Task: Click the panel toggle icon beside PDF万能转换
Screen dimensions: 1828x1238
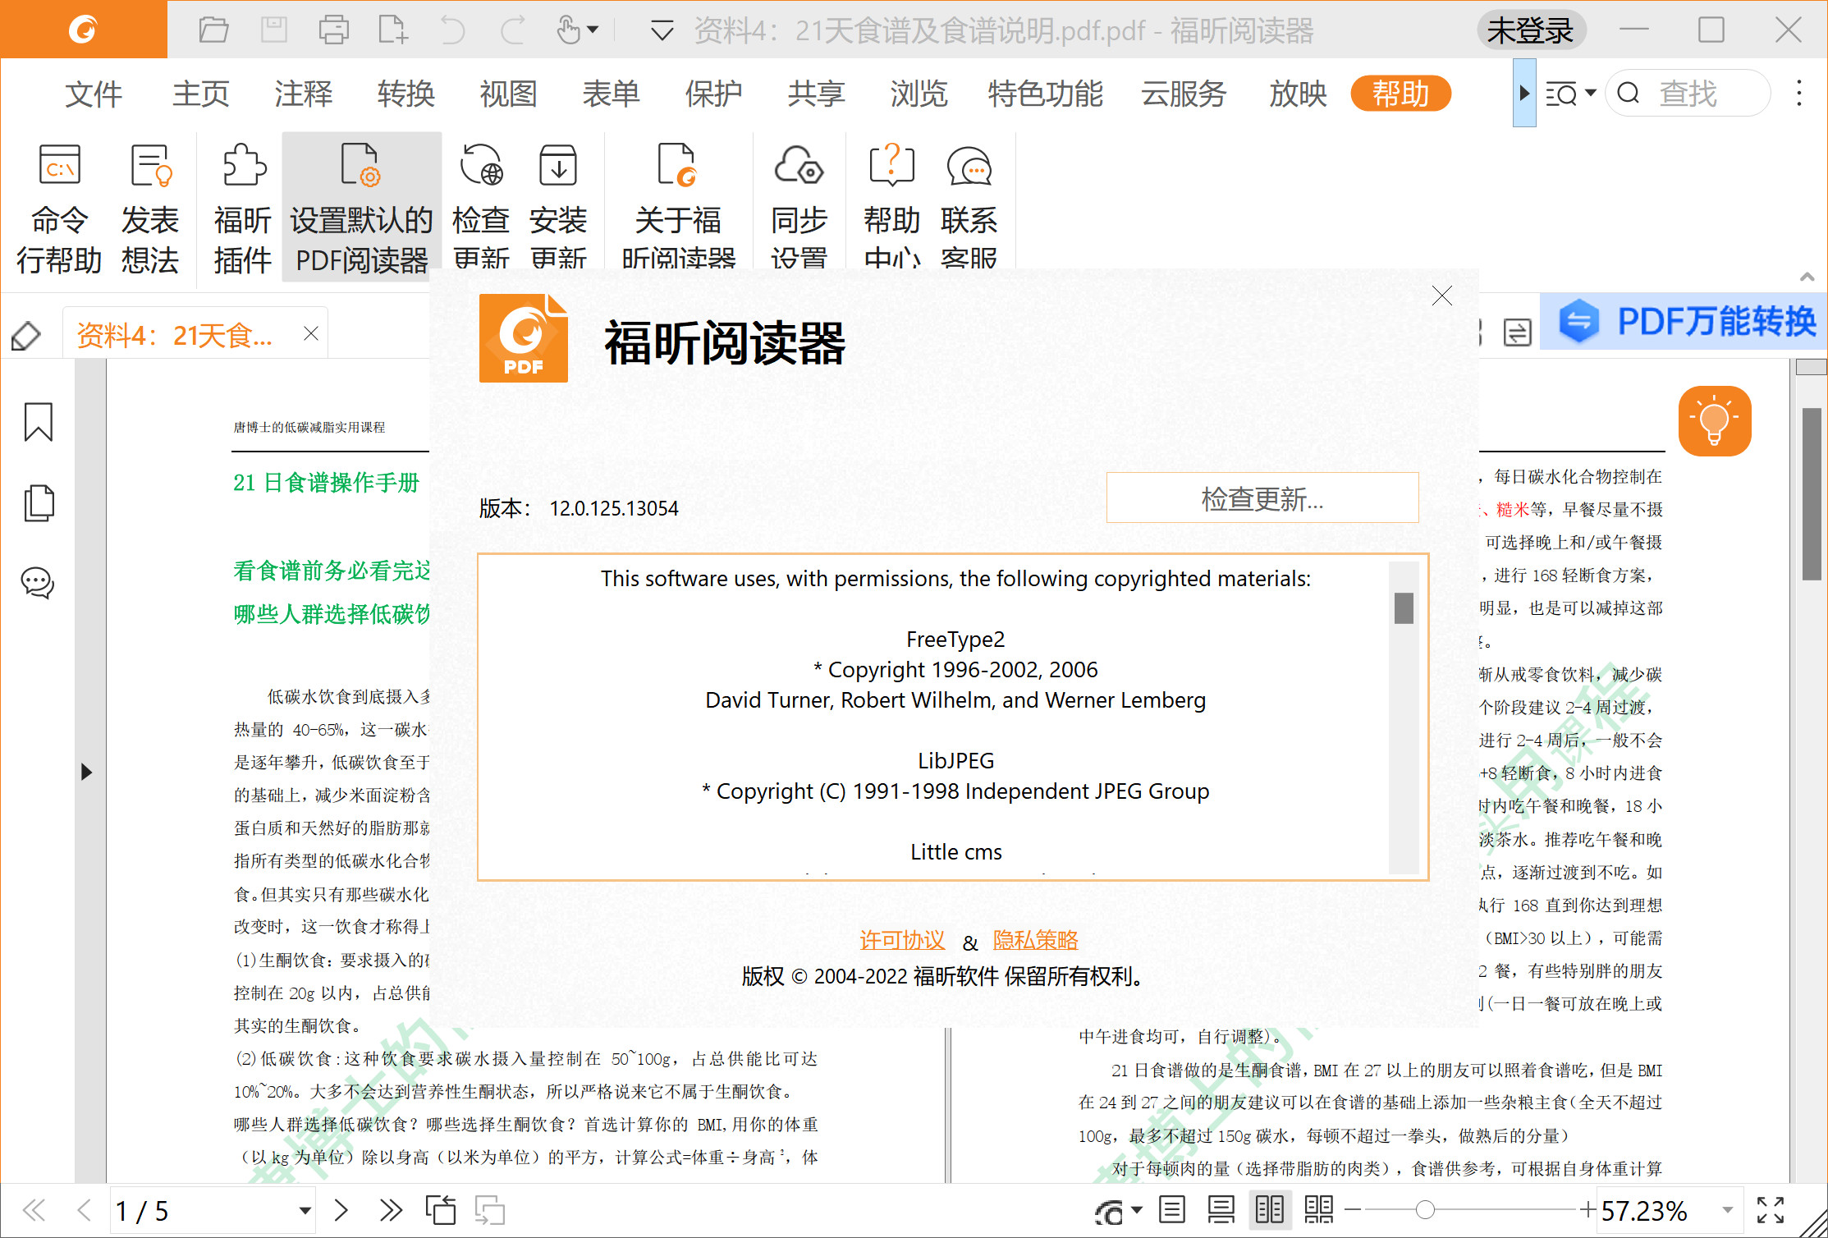Action: [1517, 332]
